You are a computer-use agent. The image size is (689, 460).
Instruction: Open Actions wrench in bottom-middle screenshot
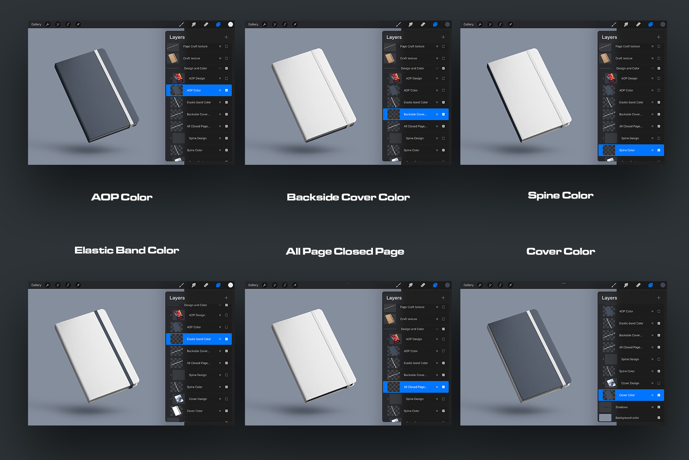point(265,285)
